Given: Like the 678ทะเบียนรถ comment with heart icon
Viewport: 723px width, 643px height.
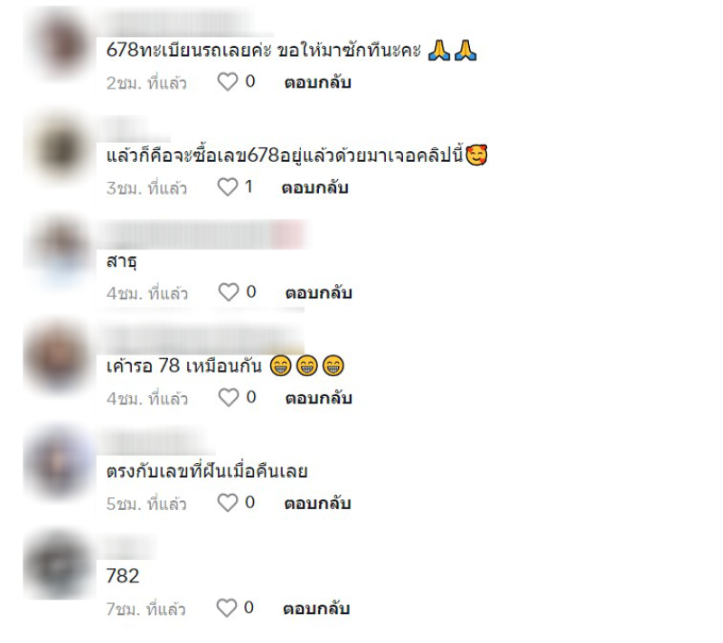Looking at the screenshot, I should (228, 82).
